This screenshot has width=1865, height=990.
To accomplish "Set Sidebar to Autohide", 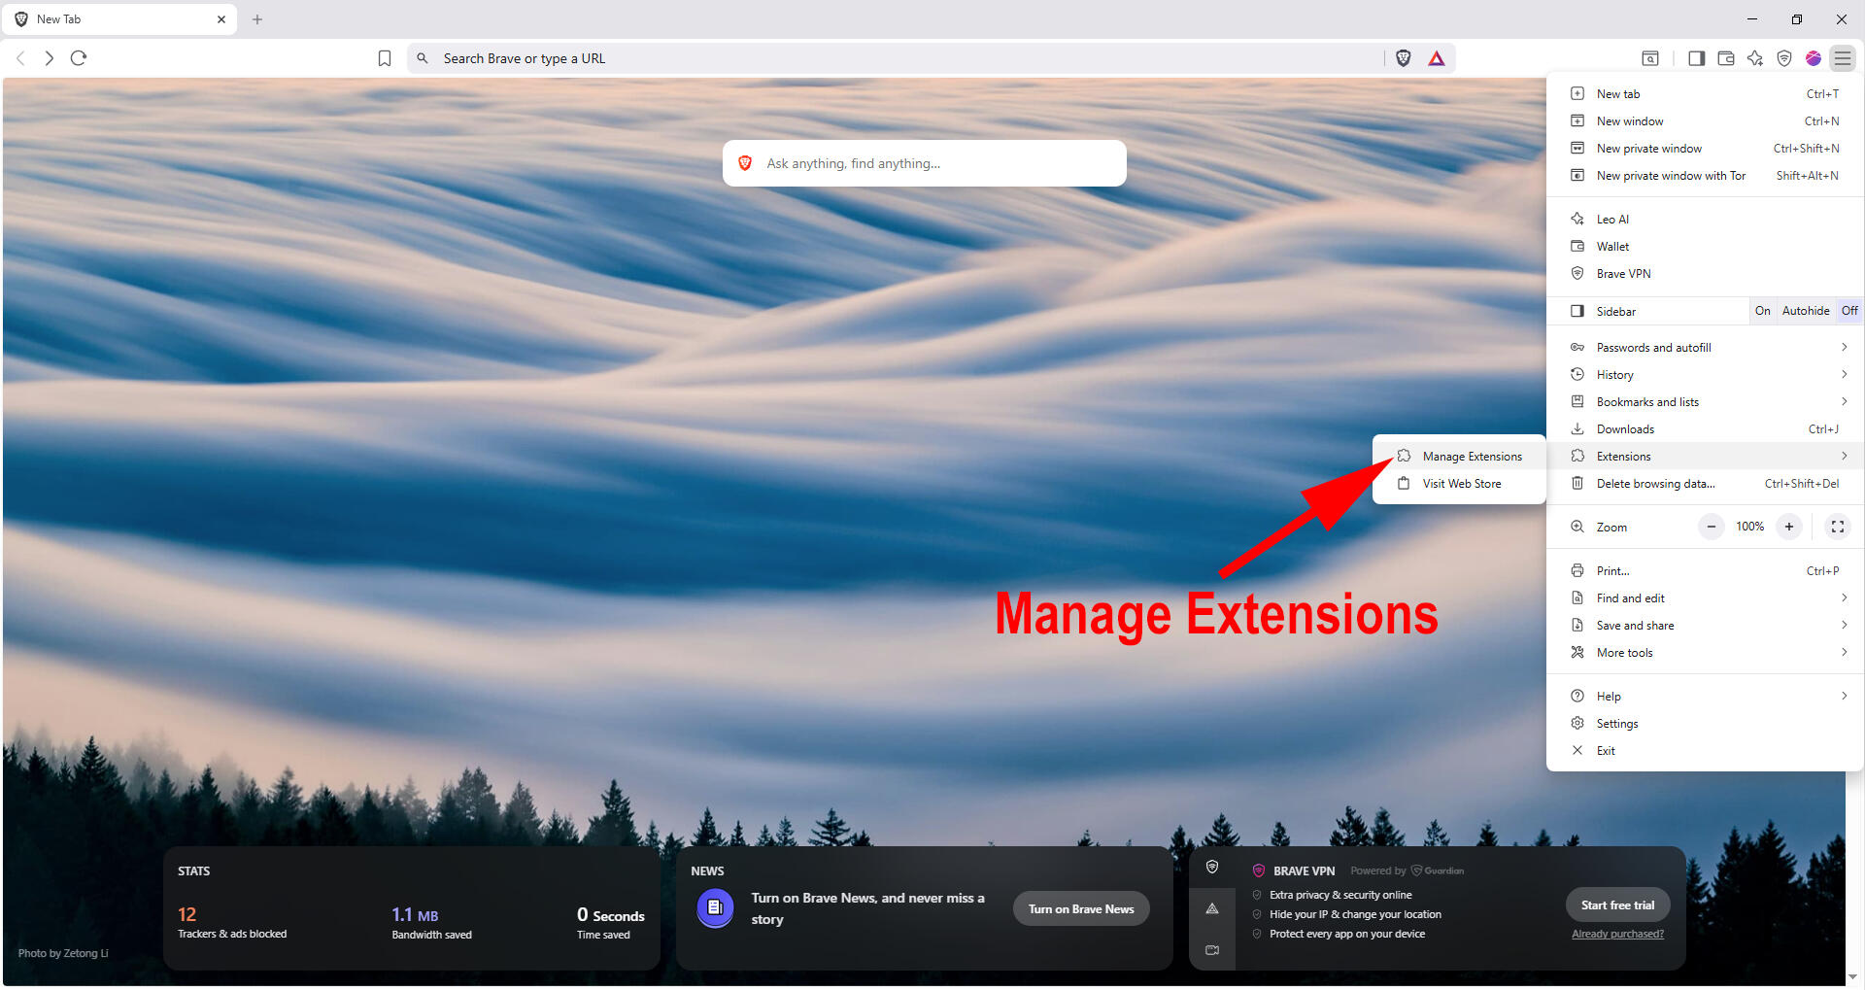I will coord(1805,311).
